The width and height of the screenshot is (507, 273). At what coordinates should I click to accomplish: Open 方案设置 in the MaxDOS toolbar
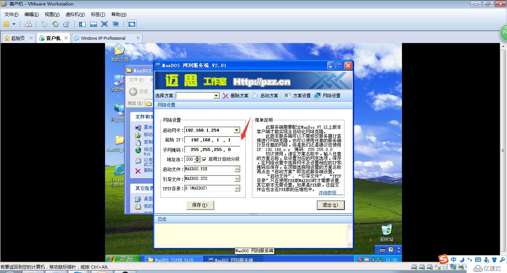298,96
